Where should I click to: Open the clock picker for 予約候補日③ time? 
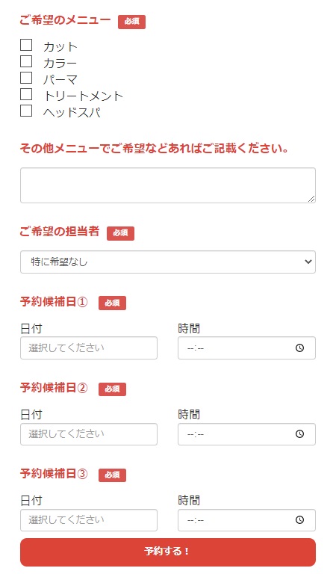(x=299, y=520)
